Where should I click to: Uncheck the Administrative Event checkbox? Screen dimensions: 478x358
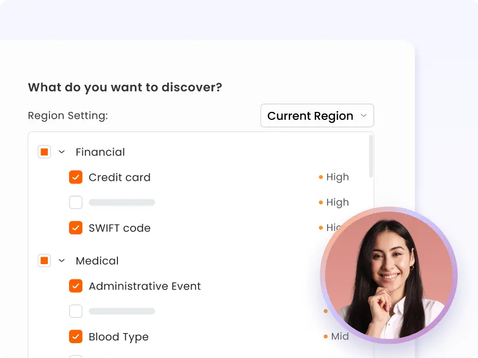coord(75,286)
